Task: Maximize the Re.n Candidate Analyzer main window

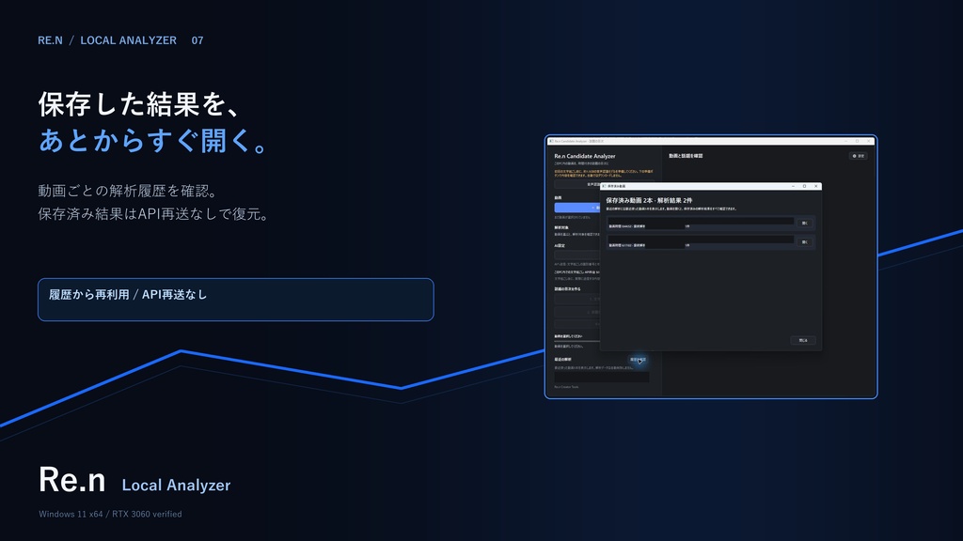Action: tap(858, 141)
